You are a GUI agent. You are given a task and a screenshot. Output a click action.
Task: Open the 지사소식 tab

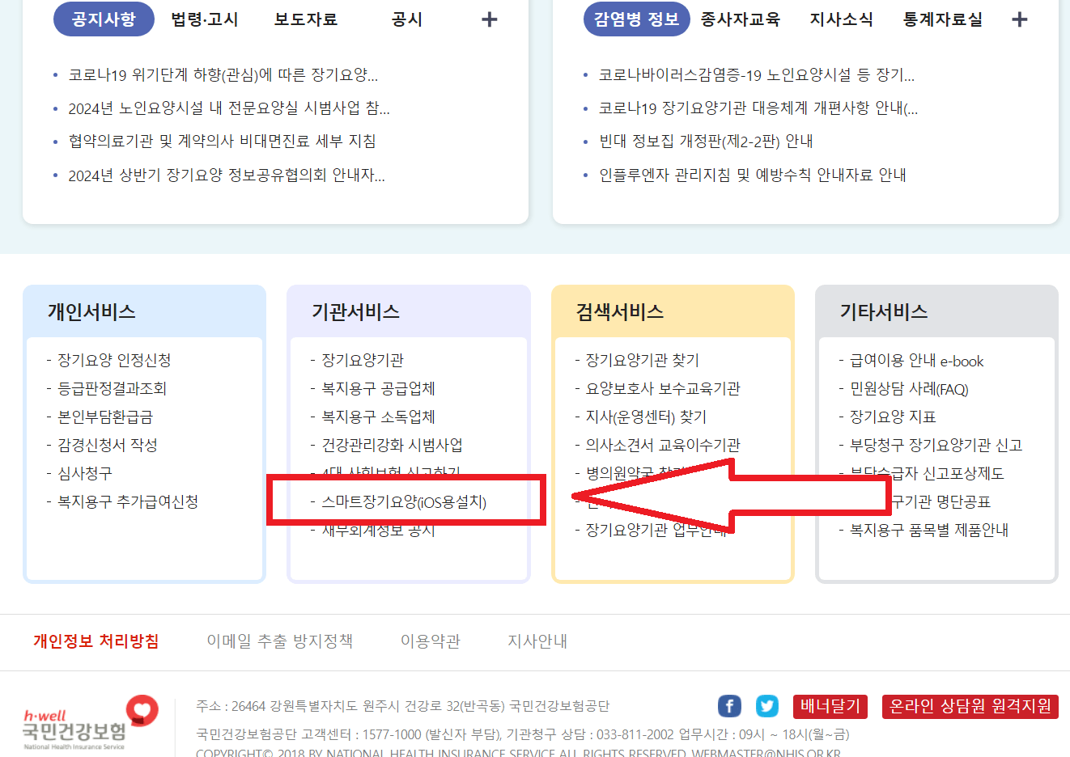840,19
